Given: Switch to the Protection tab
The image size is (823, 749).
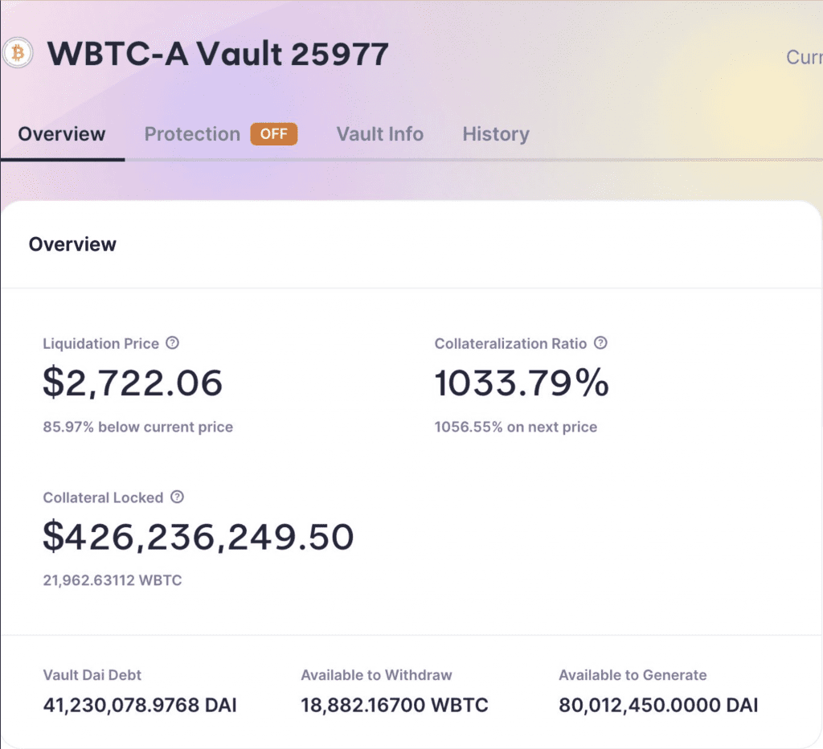Looking at the screenshot, I should point(192,134).
